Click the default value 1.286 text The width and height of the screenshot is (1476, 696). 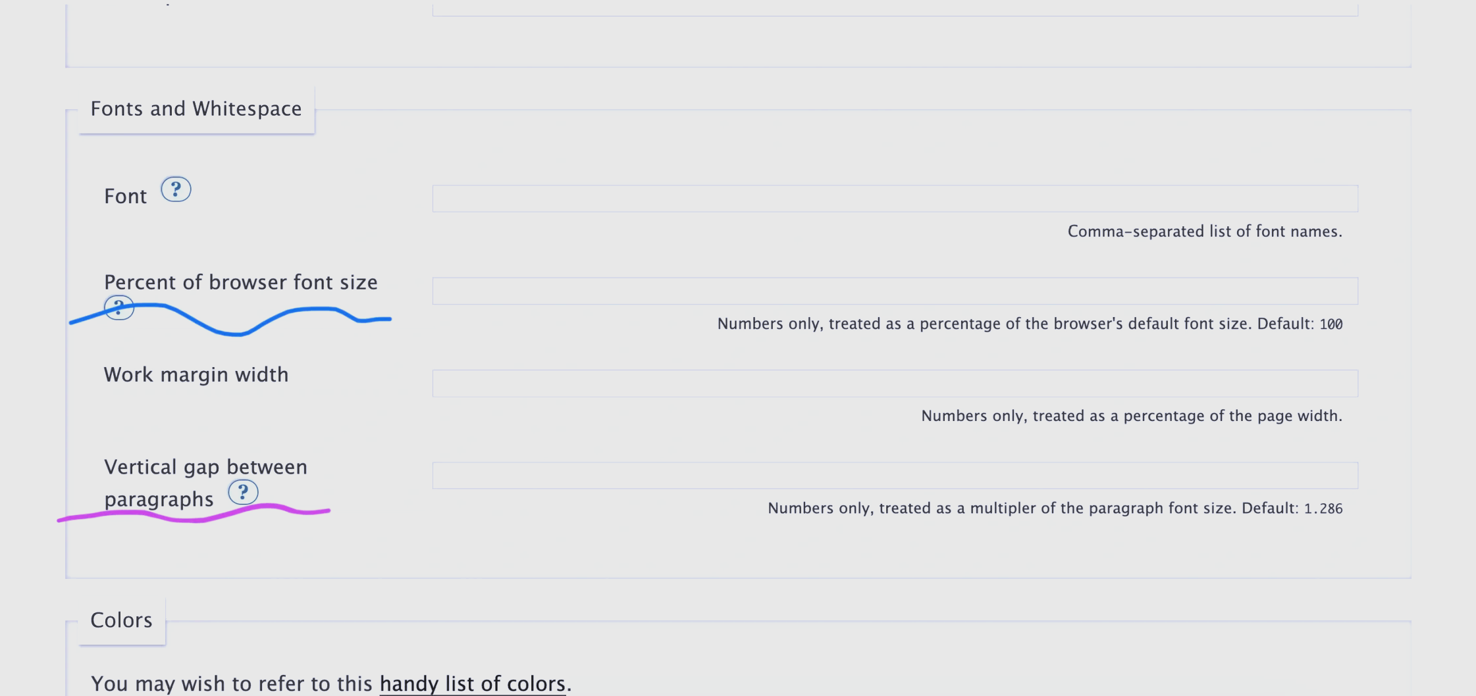tap(1323, 509)
